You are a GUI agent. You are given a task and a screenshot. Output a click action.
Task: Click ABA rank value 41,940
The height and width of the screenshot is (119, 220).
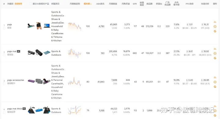click(101, 82)
